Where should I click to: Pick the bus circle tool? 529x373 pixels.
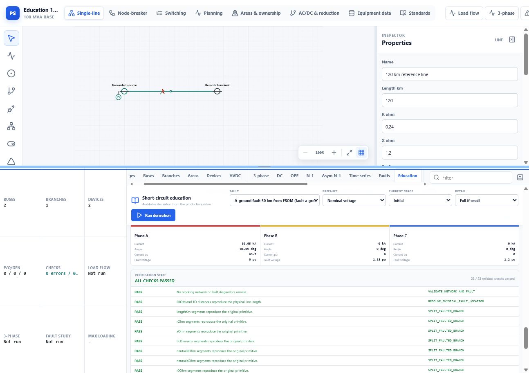tap(11, 74)
